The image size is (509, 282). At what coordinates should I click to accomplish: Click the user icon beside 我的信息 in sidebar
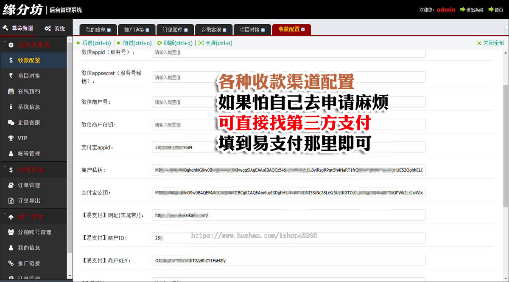coord(11,248)
